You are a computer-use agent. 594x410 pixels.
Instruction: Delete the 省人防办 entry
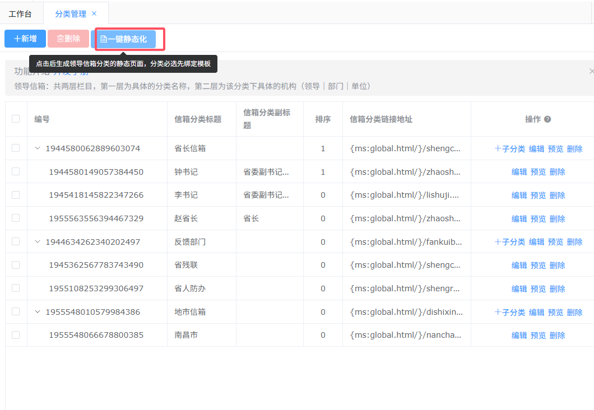pyautogui.click(x=557, y=289)
